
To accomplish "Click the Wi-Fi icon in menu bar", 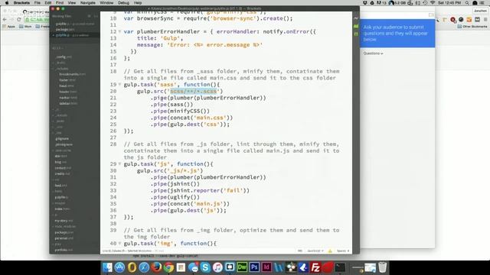I will click(433, 3).
